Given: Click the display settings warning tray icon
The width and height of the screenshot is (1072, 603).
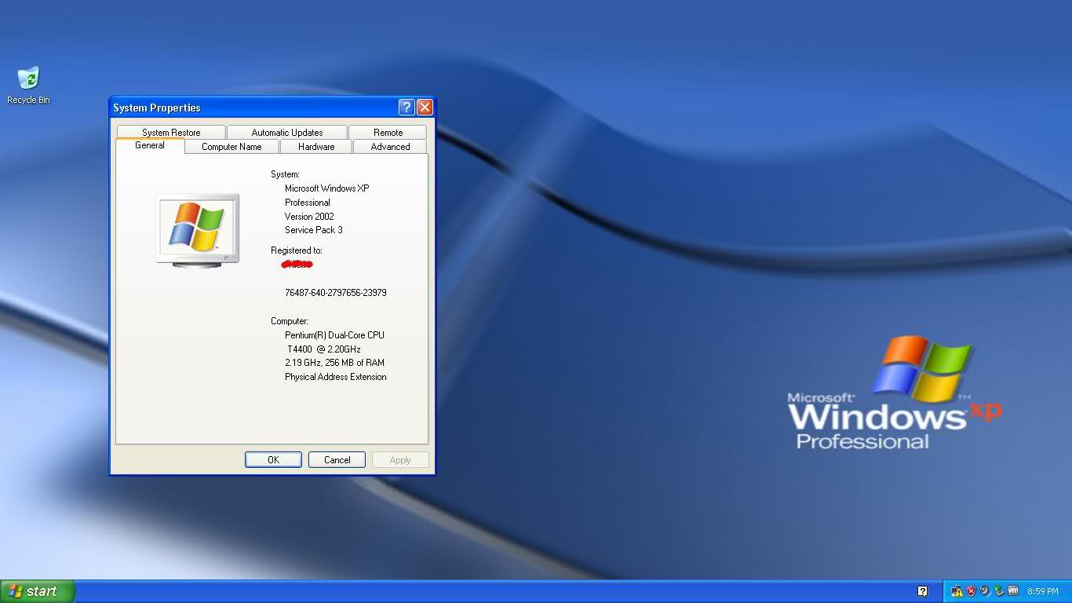Looking at the screenshot, I should (x=957, y=590).
